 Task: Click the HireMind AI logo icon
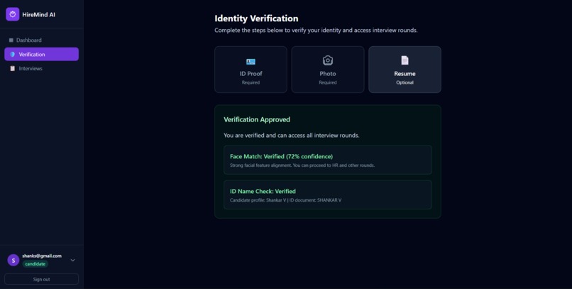12,14
